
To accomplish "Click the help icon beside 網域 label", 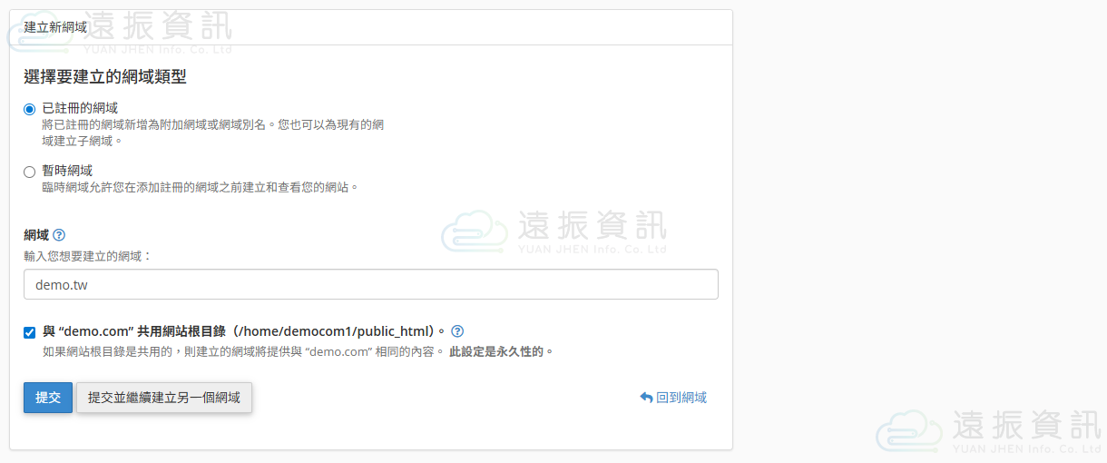I will point(59,235).
